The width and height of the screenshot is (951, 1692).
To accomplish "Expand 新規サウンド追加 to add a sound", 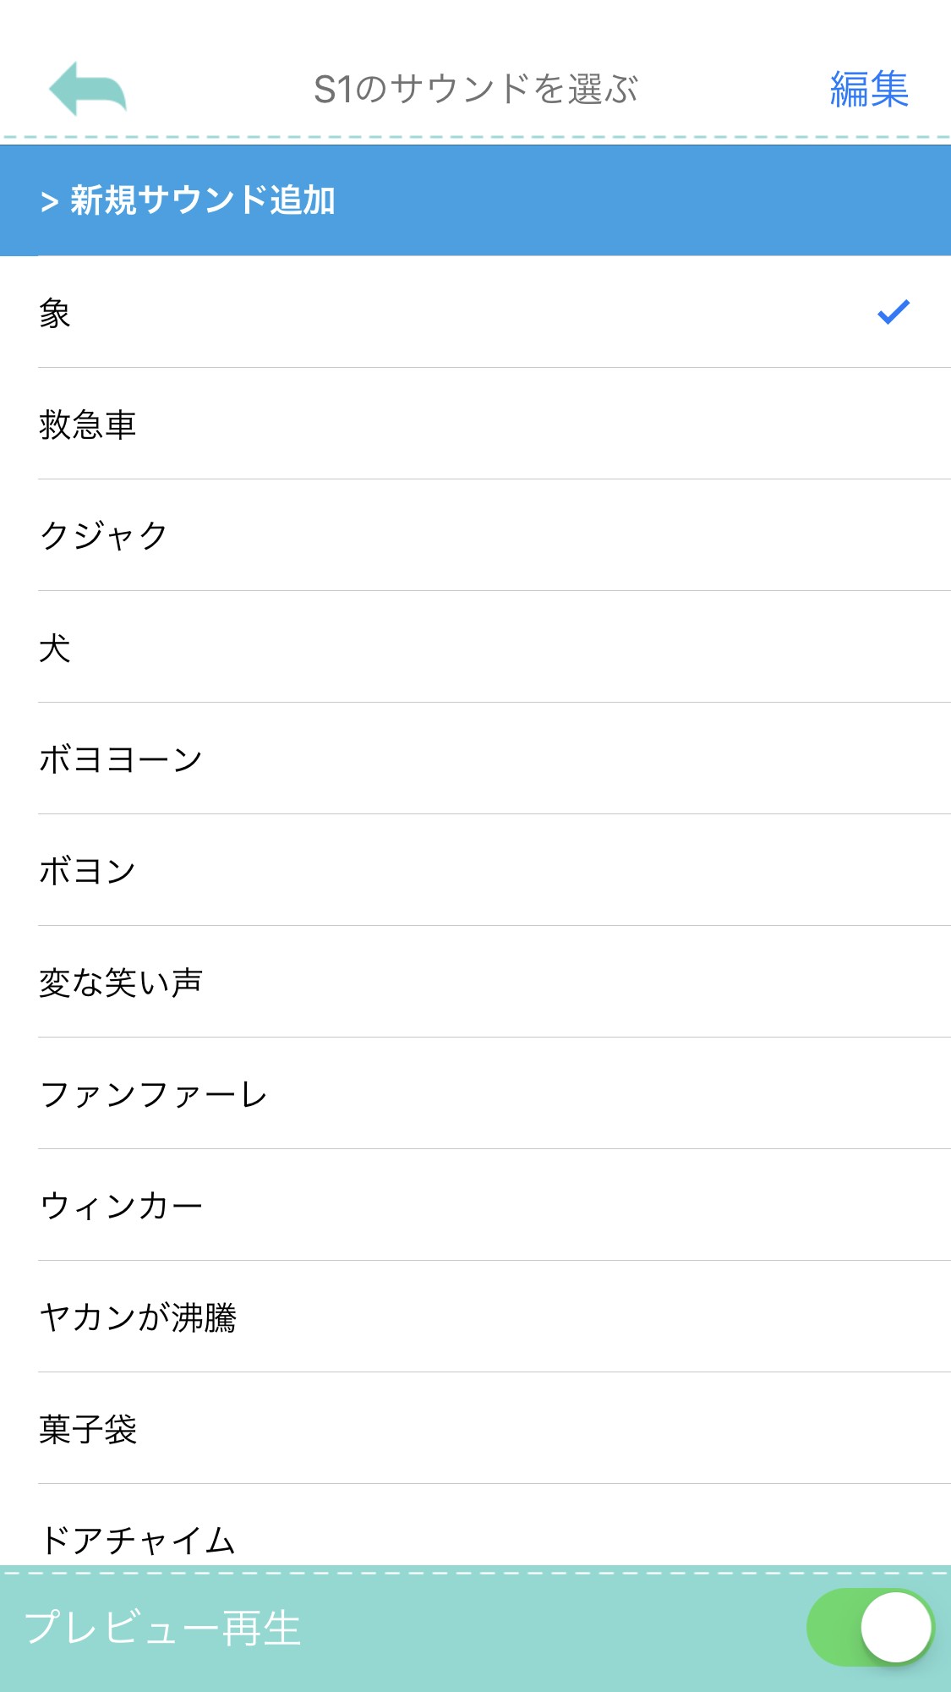I will tap(203, 200).
